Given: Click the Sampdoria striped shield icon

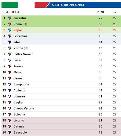Looking at the screenshot, I should 10,84.
